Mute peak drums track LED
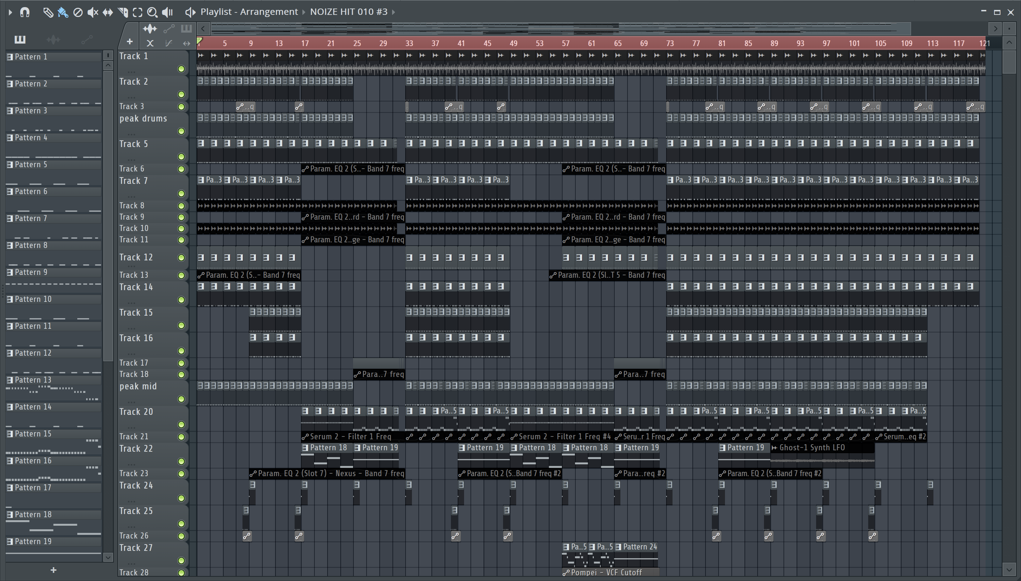 181,131
